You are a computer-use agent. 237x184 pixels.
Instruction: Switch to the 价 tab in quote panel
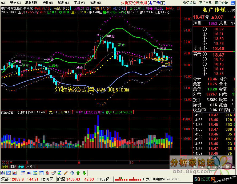(202, 167)
